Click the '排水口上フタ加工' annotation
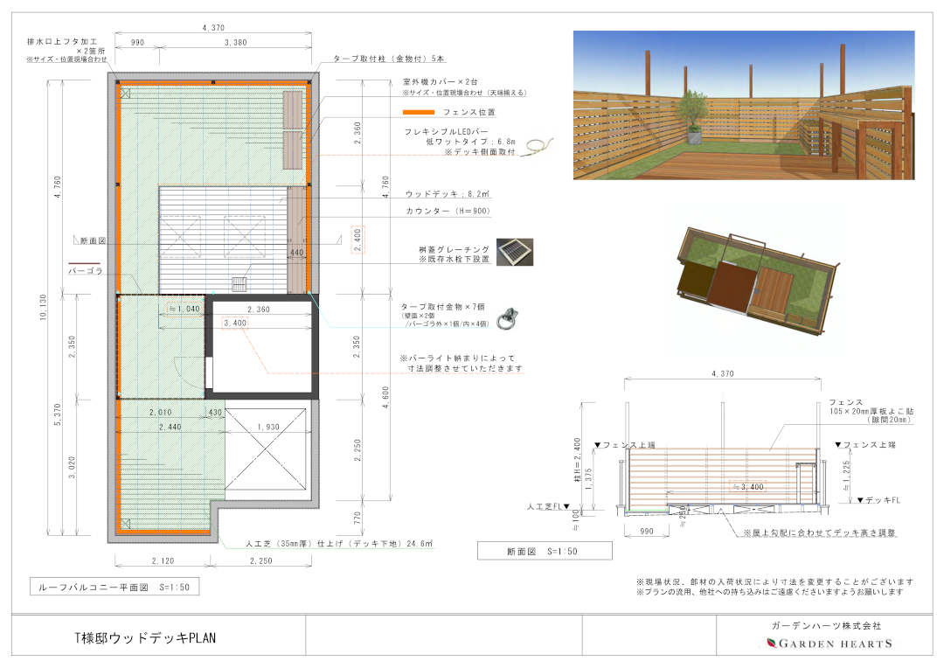The height and width of the screenshot is (668, 944). 62,42
